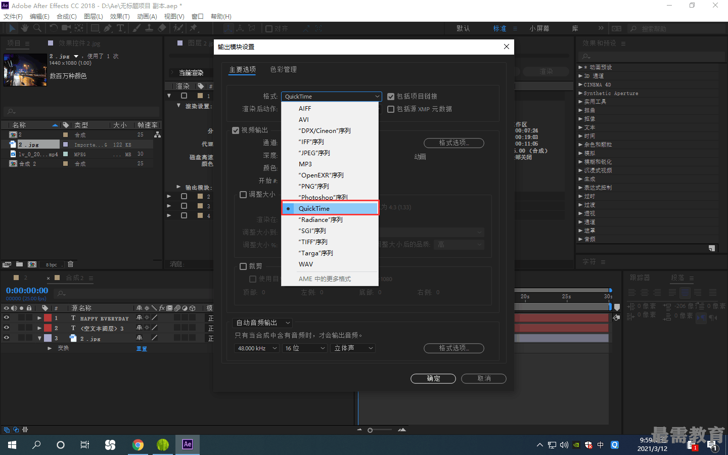Open Chrome from the taskbar

coord(138,445)
